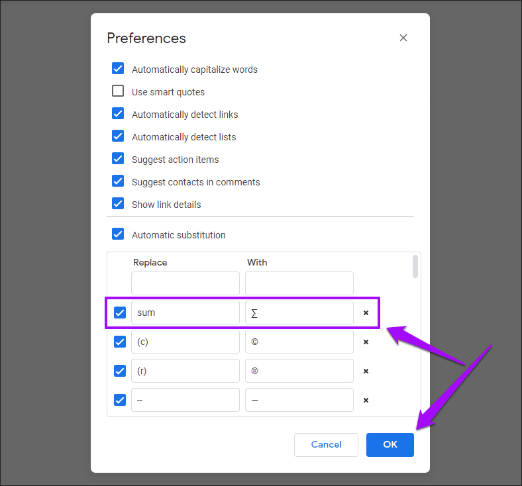Image resolution: width=522 pixels, height=486 pixels.
Task: Click 'Automatic substitution' label text
Action: tap(179, 235)
